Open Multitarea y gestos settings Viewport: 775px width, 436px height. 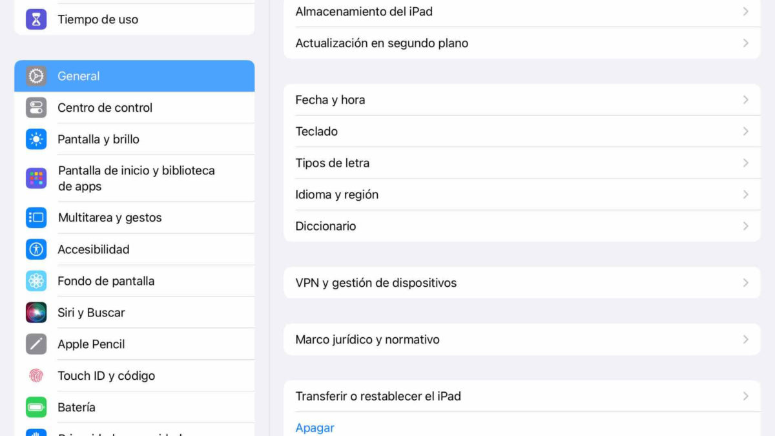pos(134,218)
